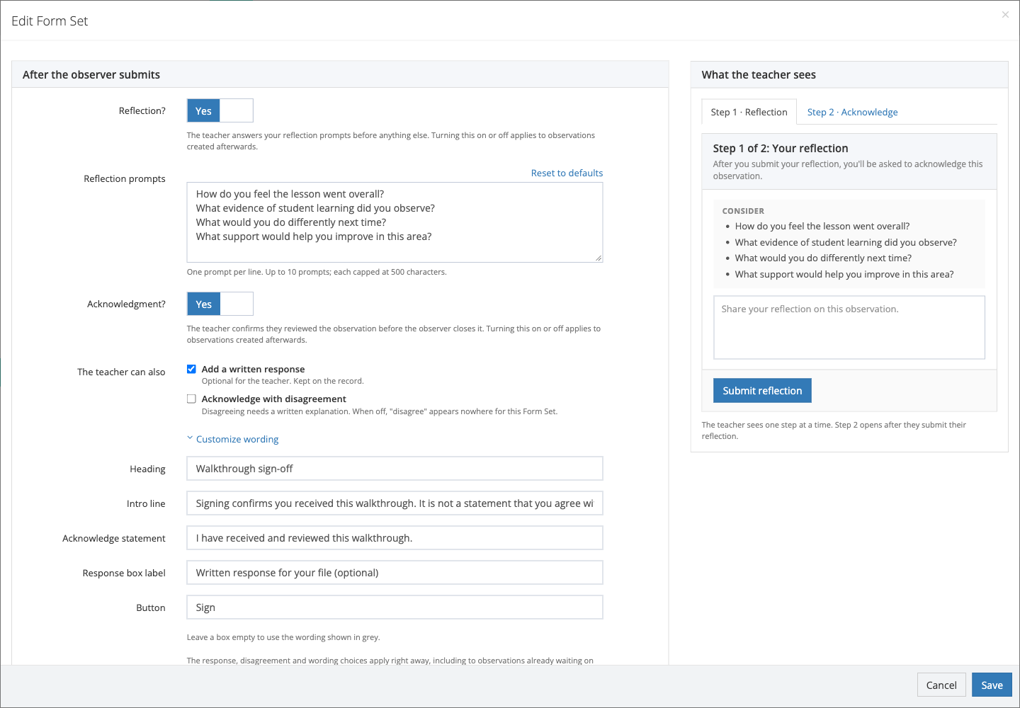Click the Share your reflection text box
This screenshot has width=1020, height=708.
pyautogui.click(x=849, y=327)
